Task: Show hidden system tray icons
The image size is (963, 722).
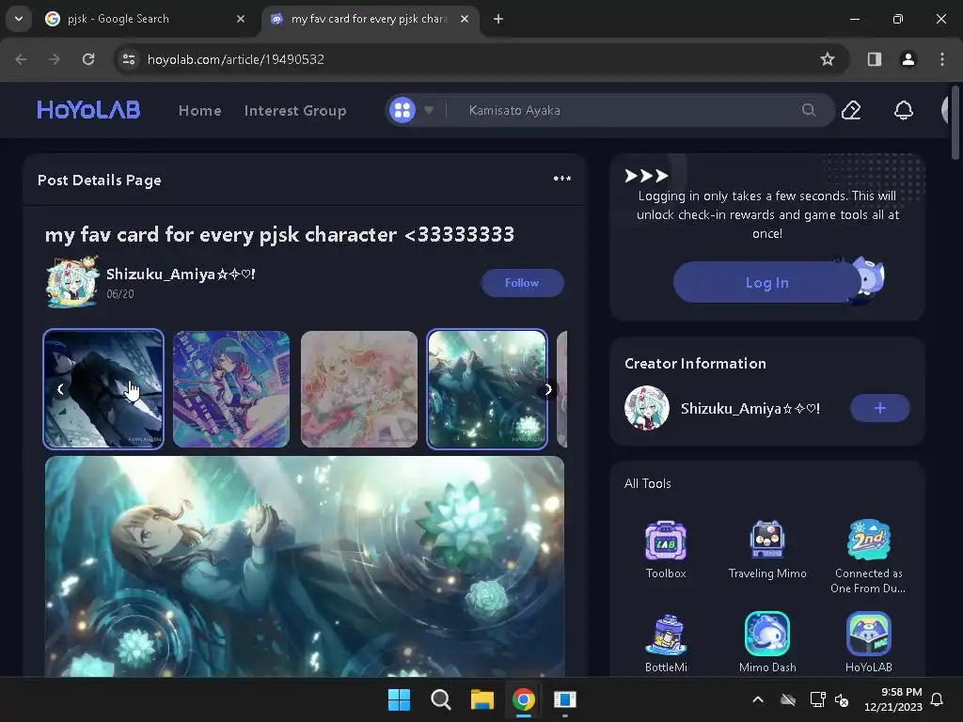Action: point(758,699)
